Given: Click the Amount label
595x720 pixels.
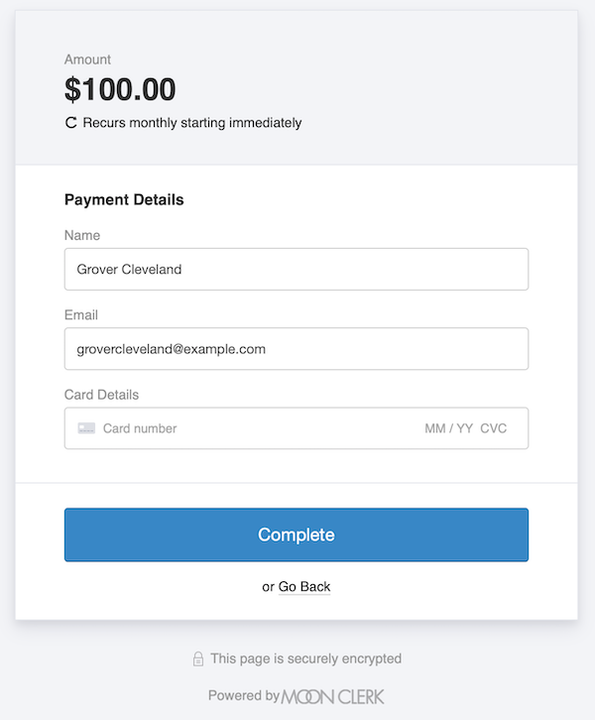Looking at the screenshot, I should [x=88, y=60].
